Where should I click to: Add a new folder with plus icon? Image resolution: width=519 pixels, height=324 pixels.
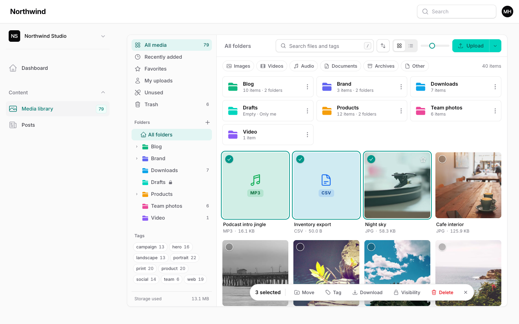(x=208, y=122)
